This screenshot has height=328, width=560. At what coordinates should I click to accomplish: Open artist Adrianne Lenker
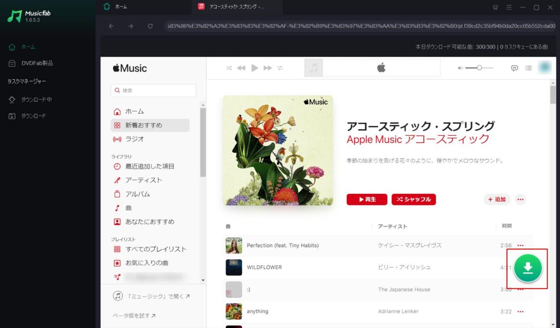pos(398,311)
